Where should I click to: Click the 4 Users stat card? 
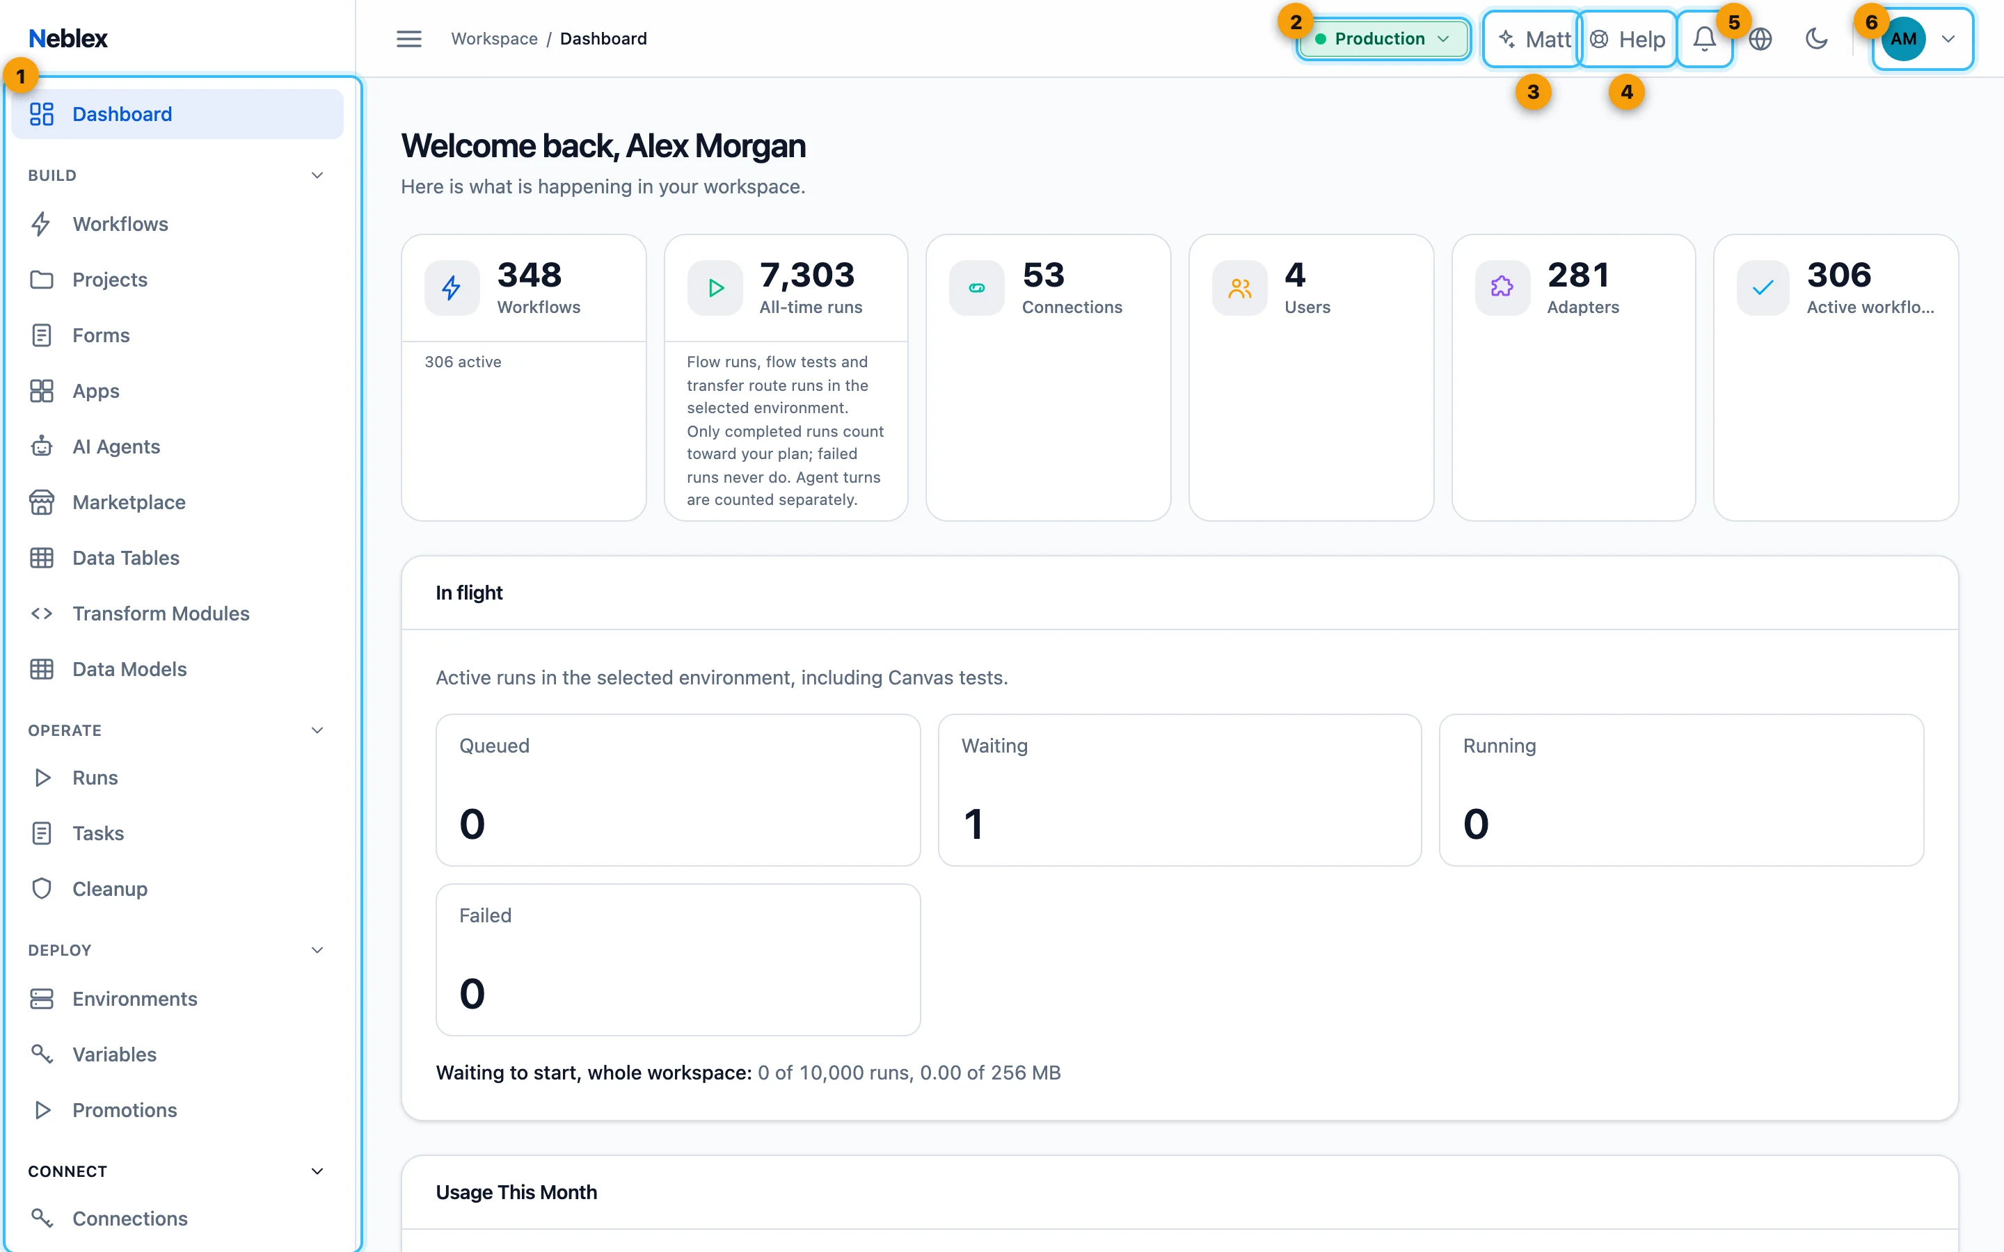[1311, 378]
